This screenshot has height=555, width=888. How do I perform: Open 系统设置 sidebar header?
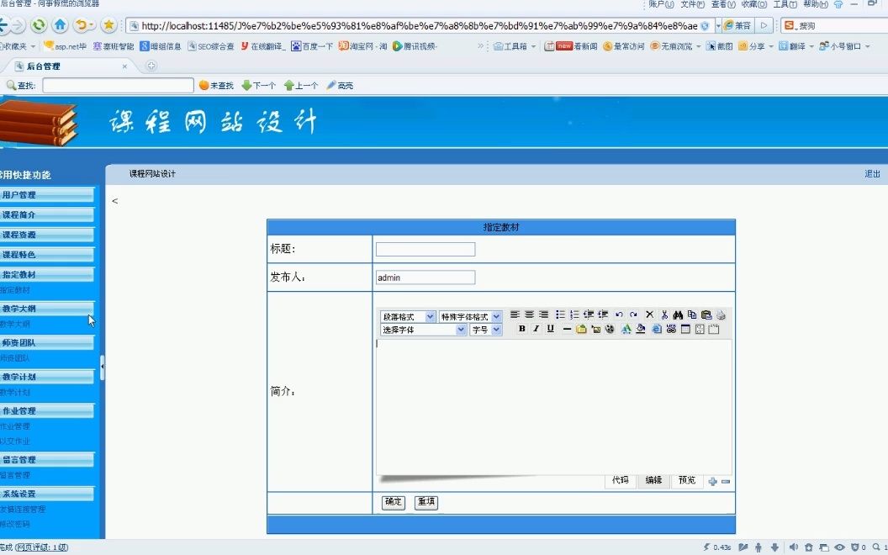point(46,494)
